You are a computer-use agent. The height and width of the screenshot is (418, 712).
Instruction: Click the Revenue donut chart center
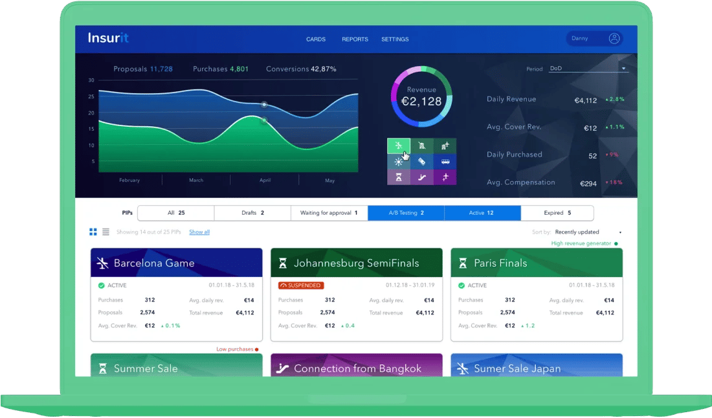click(x=421, y=96)
